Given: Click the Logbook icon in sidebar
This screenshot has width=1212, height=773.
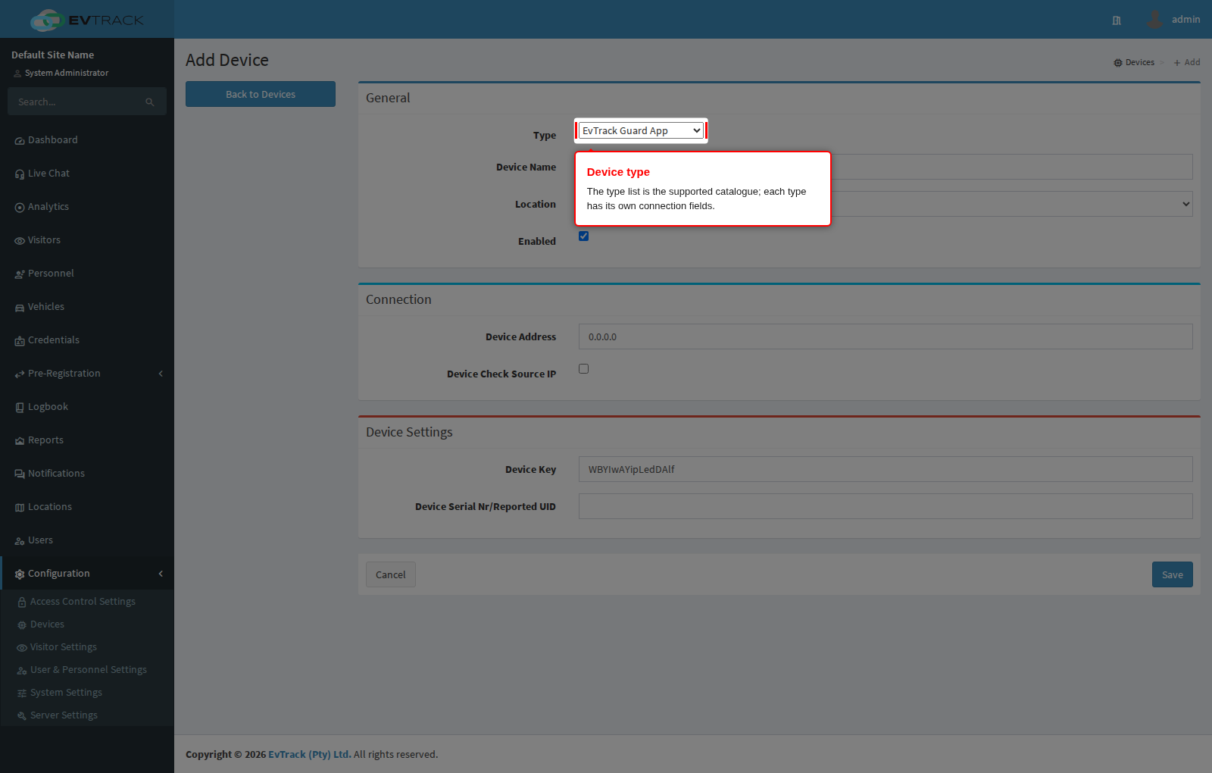Looking at the screenshot, I should [20, 408].
